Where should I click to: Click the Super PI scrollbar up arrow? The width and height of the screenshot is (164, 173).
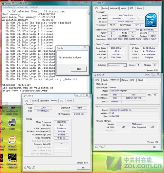pyautogui.click(x=88, y=11)
